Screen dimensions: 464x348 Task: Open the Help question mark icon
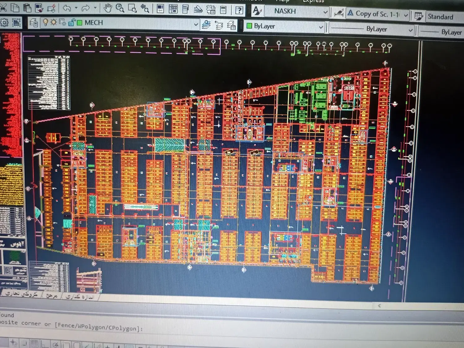239,10
